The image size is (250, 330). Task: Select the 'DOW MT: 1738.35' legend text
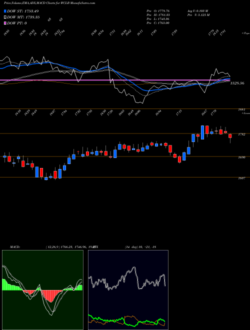23,17
